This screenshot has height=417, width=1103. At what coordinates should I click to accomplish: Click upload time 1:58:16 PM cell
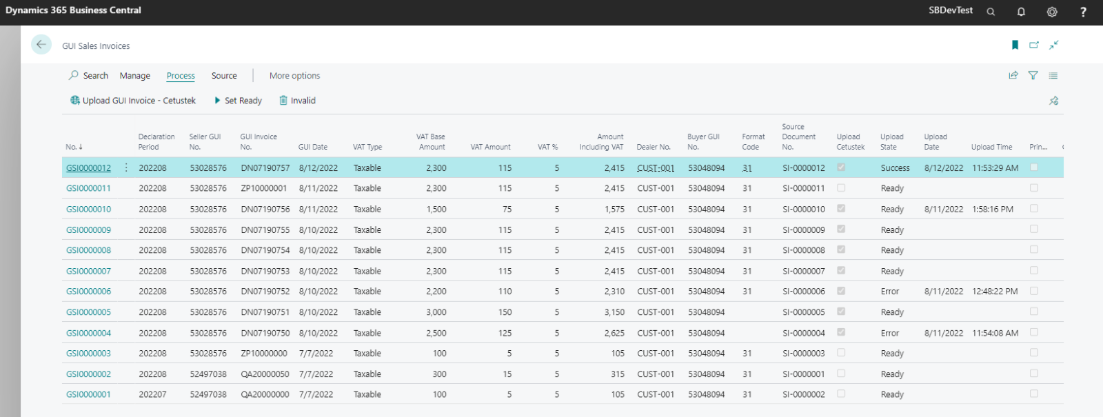pos(993,210)
